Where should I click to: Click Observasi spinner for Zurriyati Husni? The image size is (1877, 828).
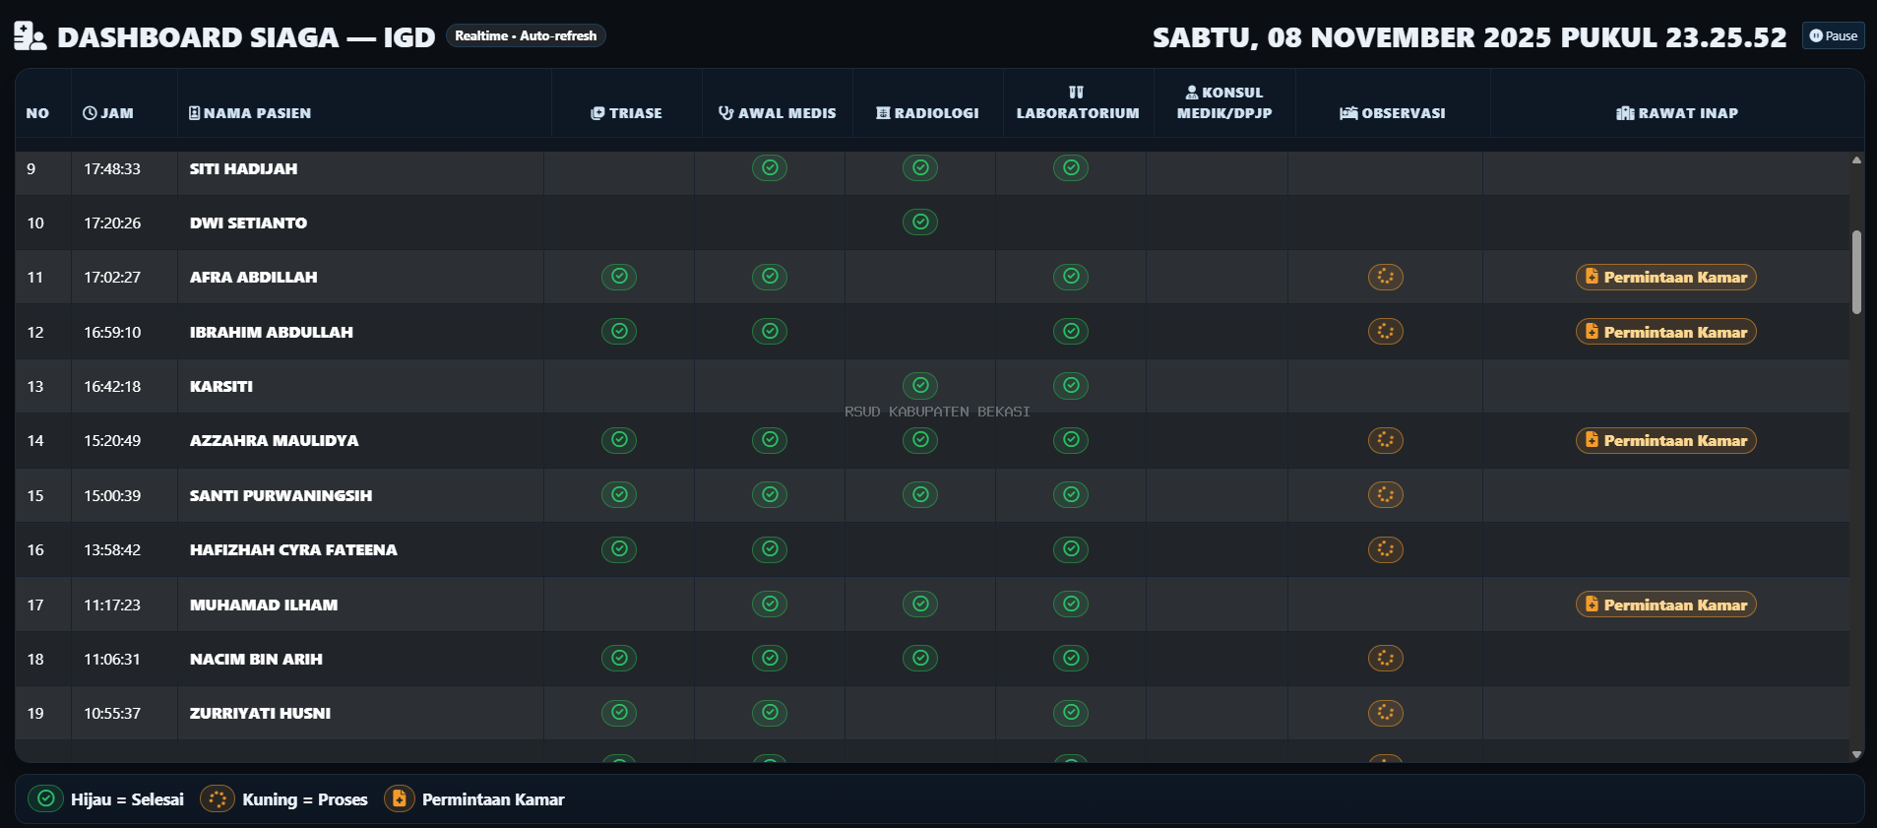(x=1385, y=713)
